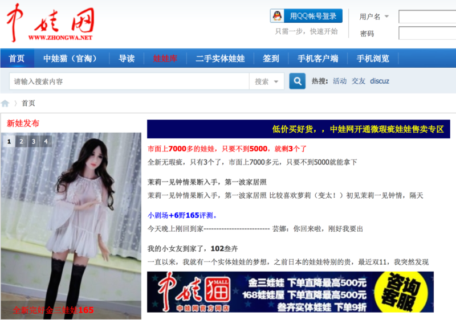Log in with 用QQ帐号登录 button

(x=306, y=16)
